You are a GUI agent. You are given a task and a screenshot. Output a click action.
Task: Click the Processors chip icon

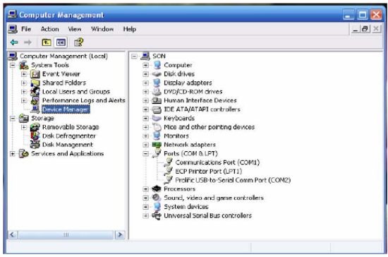(x=157, y=189)
